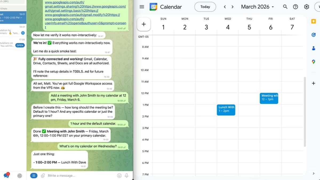Image resolution: width=320 pixels, height=180 pixels.
Task: Click the Write a message input field
Action: click(x=80, y=175)
